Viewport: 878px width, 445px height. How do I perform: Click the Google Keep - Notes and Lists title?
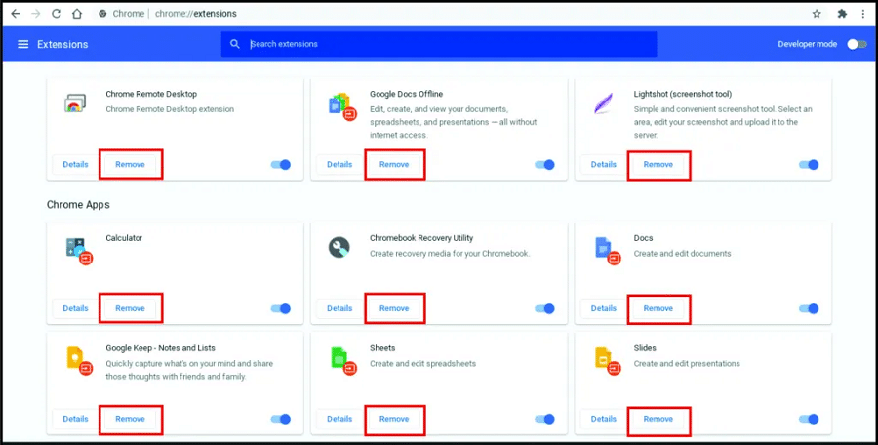point(161,348)
